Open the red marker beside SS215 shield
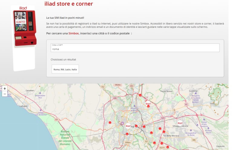 [x=168, y=147]
